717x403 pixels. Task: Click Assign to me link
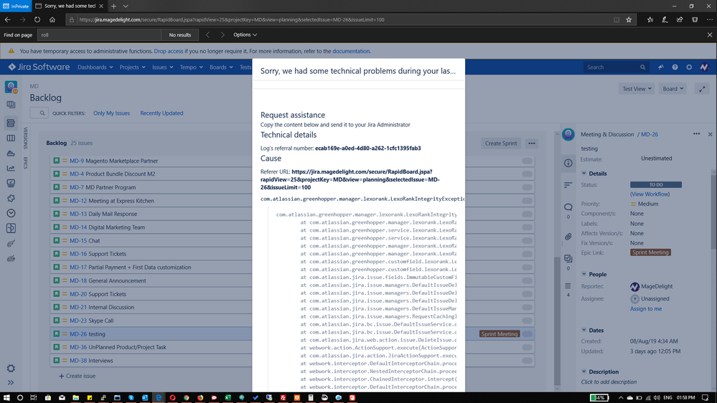(x=646, y=309)
